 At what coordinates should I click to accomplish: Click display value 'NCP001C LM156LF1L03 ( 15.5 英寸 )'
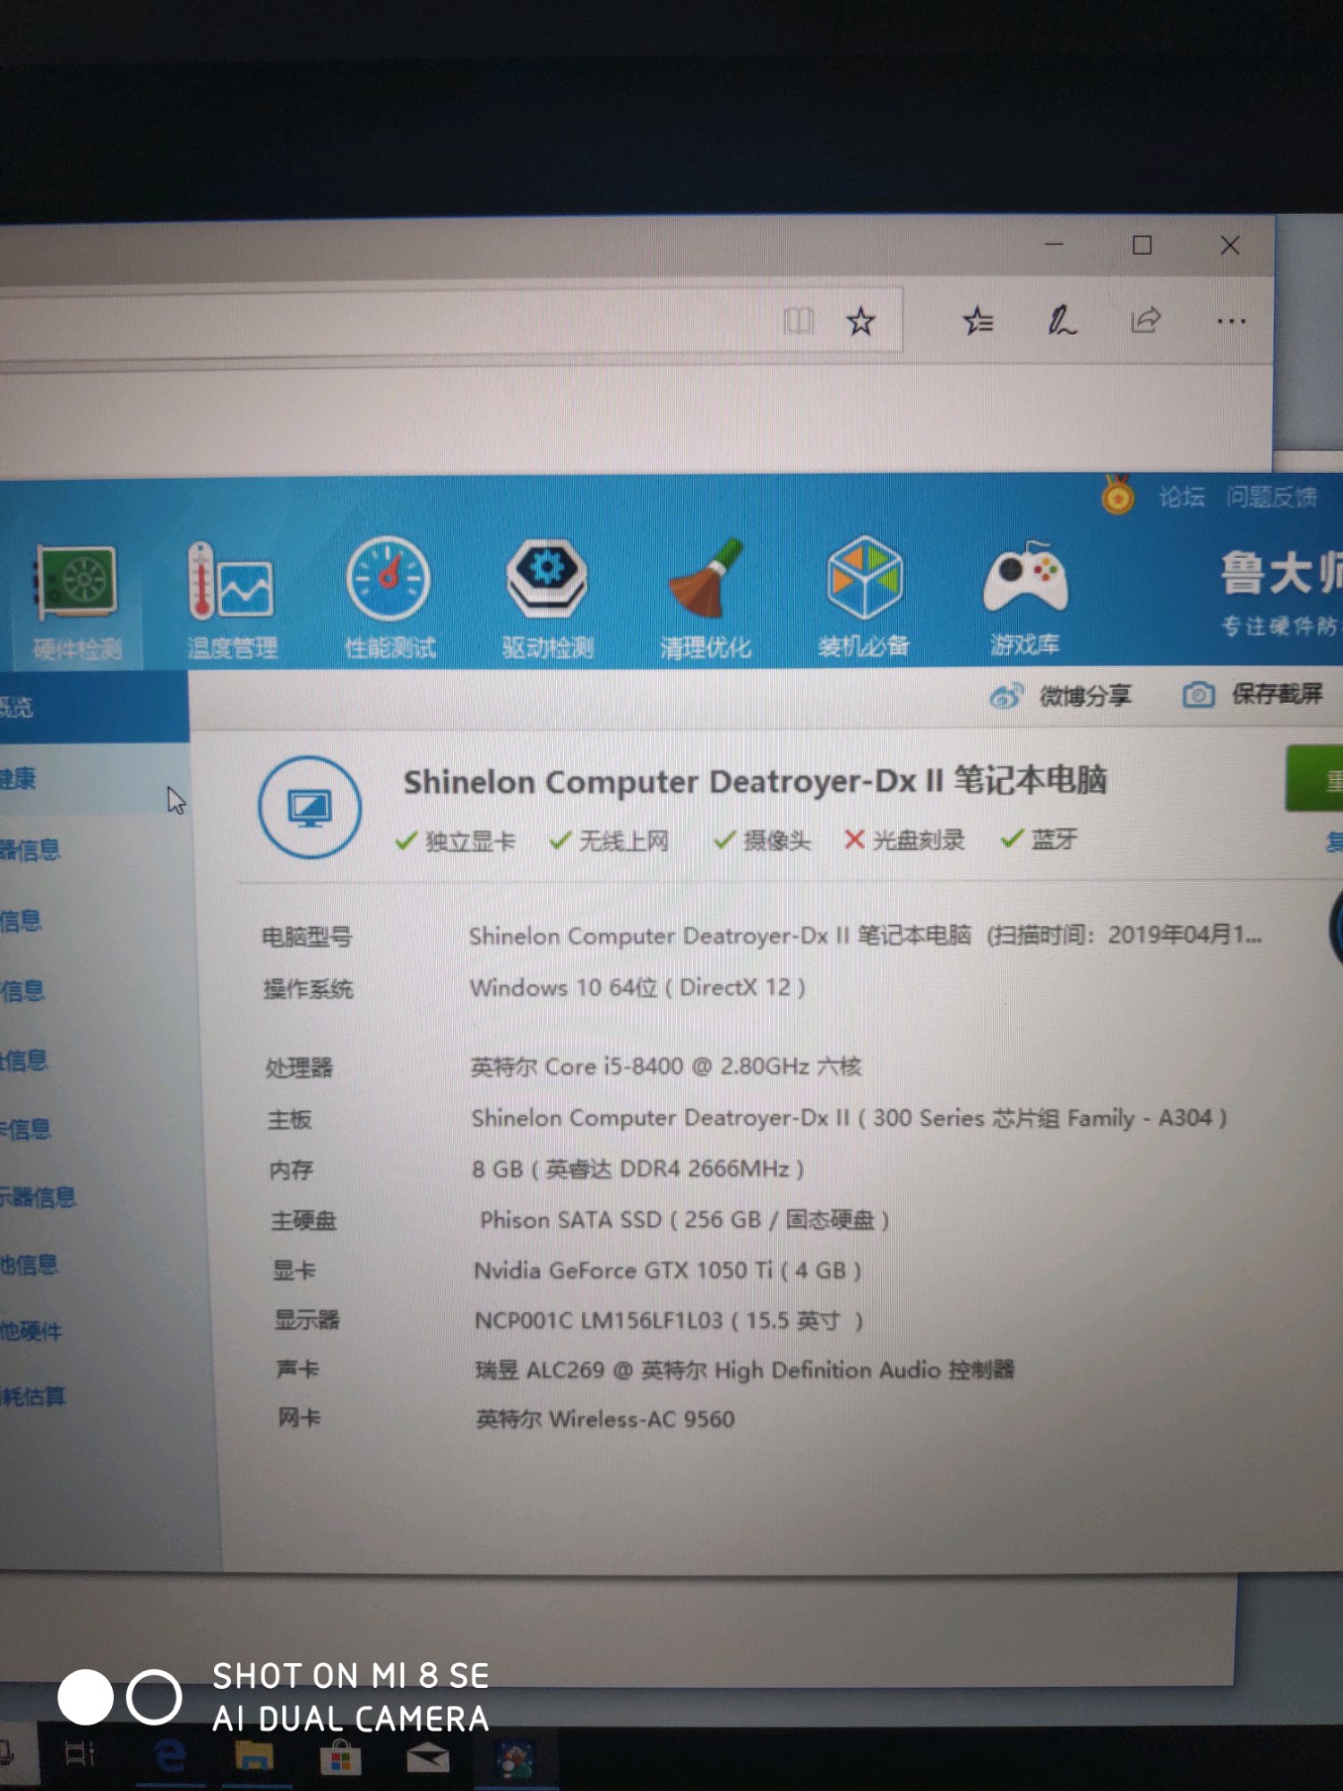[x=669, y=1320]
